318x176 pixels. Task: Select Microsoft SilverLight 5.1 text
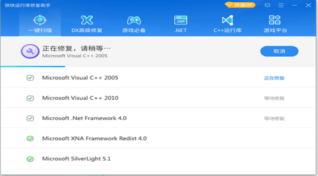point(76,159)
